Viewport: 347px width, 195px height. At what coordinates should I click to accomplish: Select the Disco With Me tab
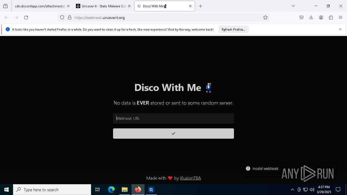tap(165, 6)
